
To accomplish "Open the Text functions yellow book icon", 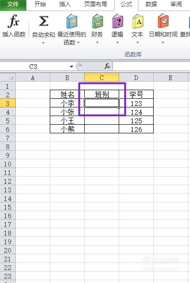I will [137, 21].
